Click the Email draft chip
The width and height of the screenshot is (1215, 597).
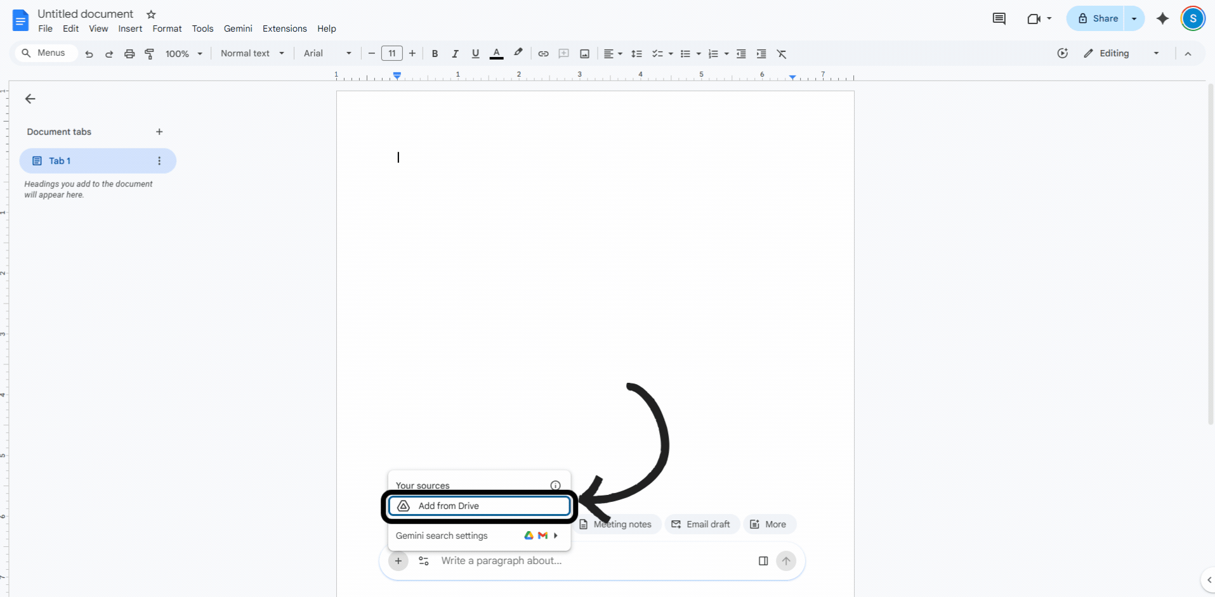tap(702, 524)
